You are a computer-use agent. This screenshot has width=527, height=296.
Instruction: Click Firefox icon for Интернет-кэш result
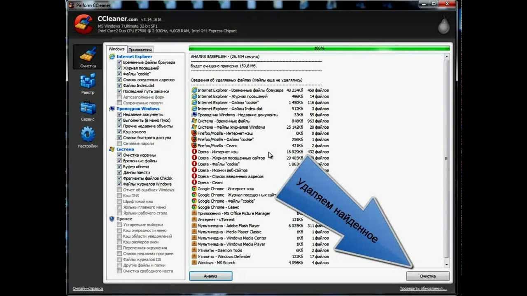pos(194,133)
